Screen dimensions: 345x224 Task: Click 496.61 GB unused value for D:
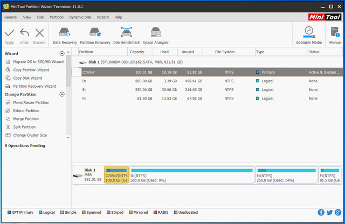tap(194, 81)
